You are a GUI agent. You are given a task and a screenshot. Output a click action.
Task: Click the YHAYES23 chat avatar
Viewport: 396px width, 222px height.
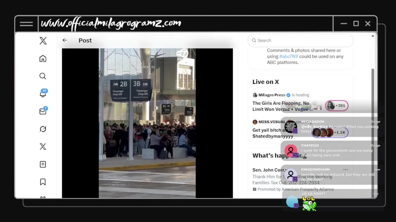coord(291,151)
